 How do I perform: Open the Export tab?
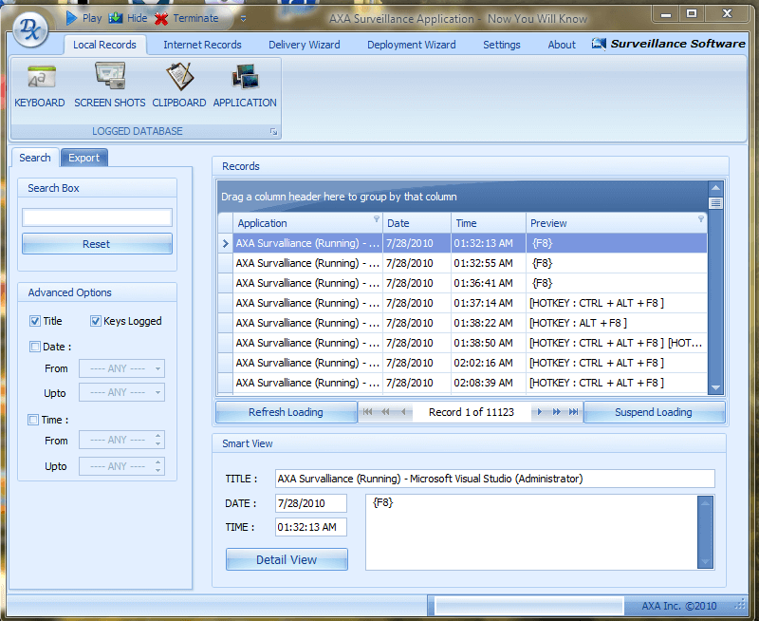click(83, 158)
